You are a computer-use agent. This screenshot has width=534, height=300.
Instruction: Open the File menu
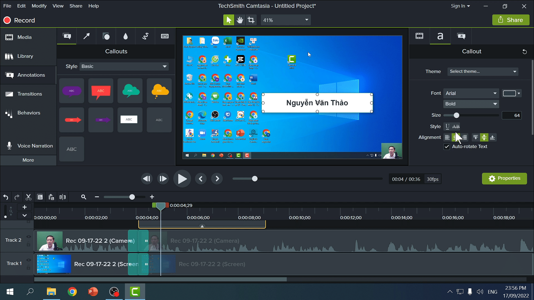pos(7,6)
